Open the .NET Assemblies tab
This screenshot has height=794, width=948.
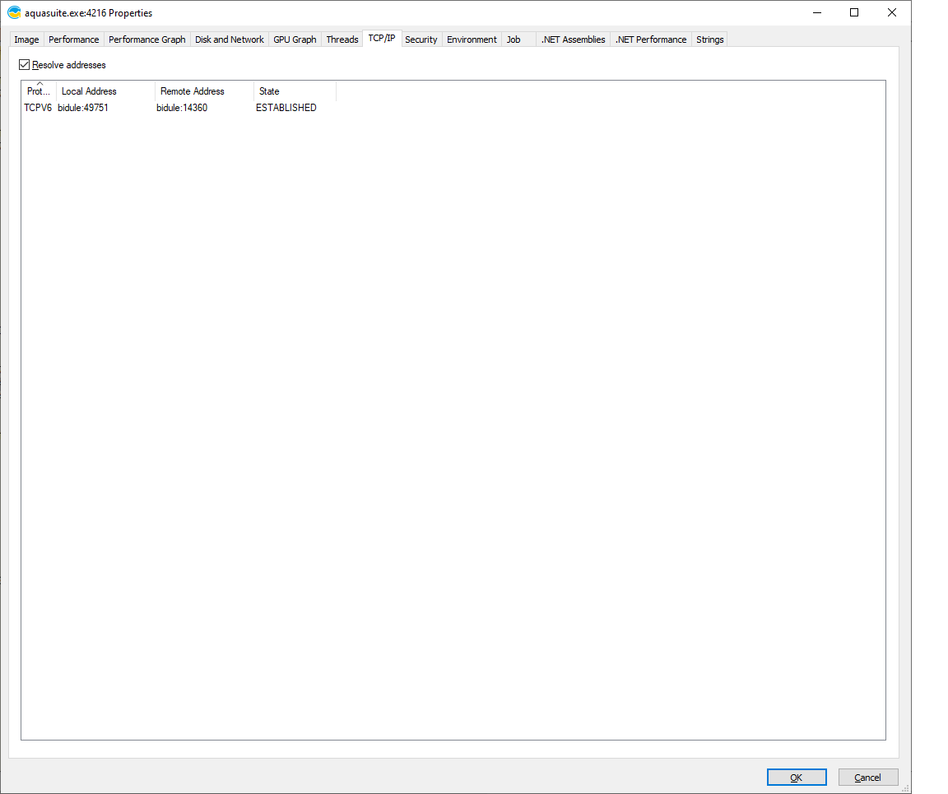click(x=573, y=39)
